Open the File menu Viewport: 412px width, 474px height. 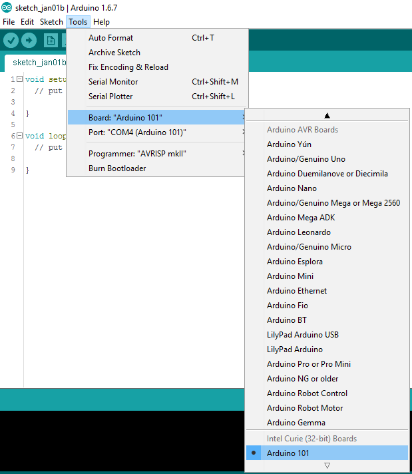pos(9,22)
